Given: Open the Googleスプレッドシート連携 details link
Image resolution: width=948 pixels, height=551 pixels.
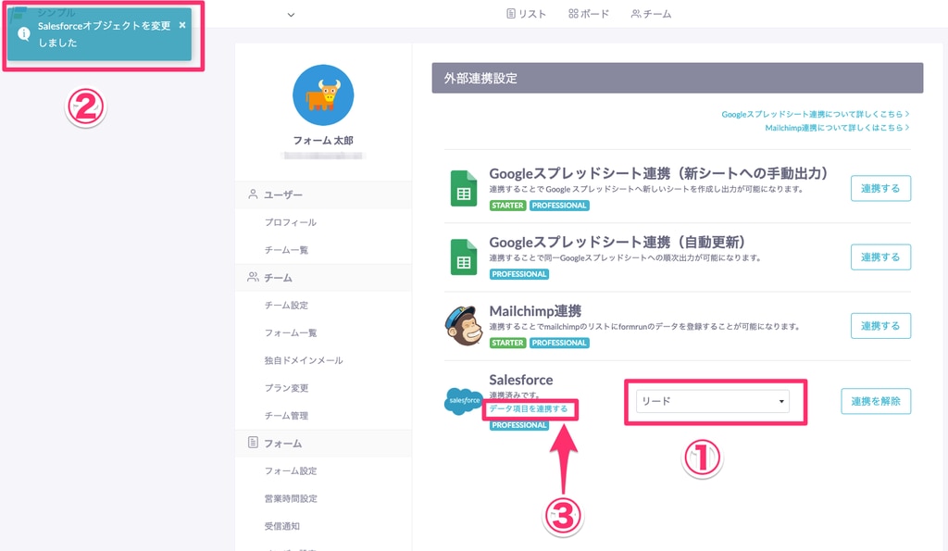Looking at the screenshot, I should point(815,114).
